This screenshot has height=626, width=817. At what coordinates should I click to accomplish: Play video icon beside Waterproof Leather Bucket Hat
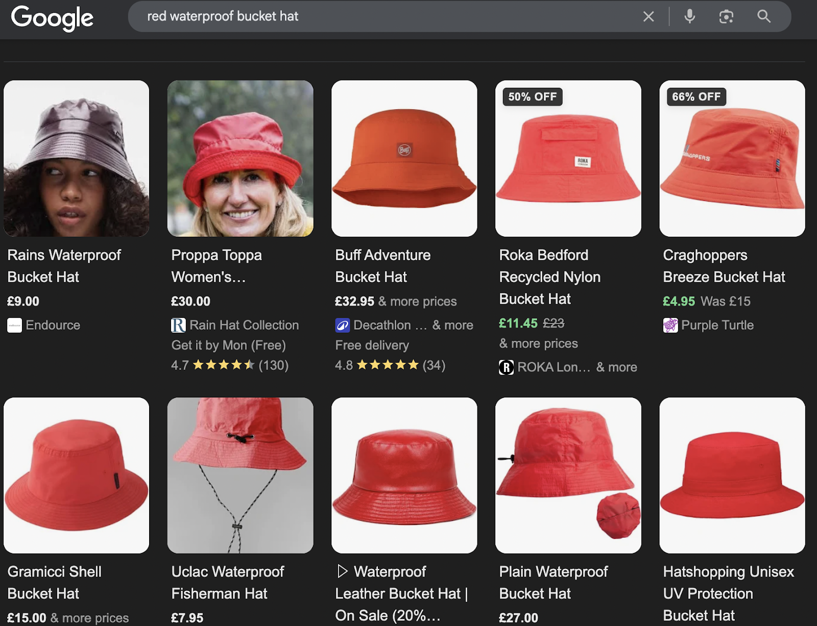pos(342,571)
